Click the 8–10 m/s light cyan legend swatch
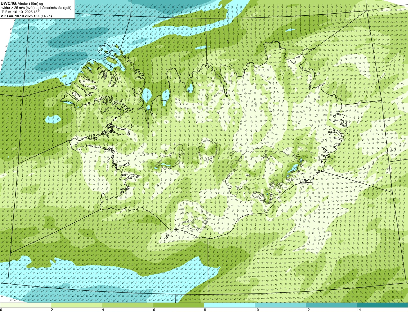Screen dimensions: 408x312 [229, 305]
